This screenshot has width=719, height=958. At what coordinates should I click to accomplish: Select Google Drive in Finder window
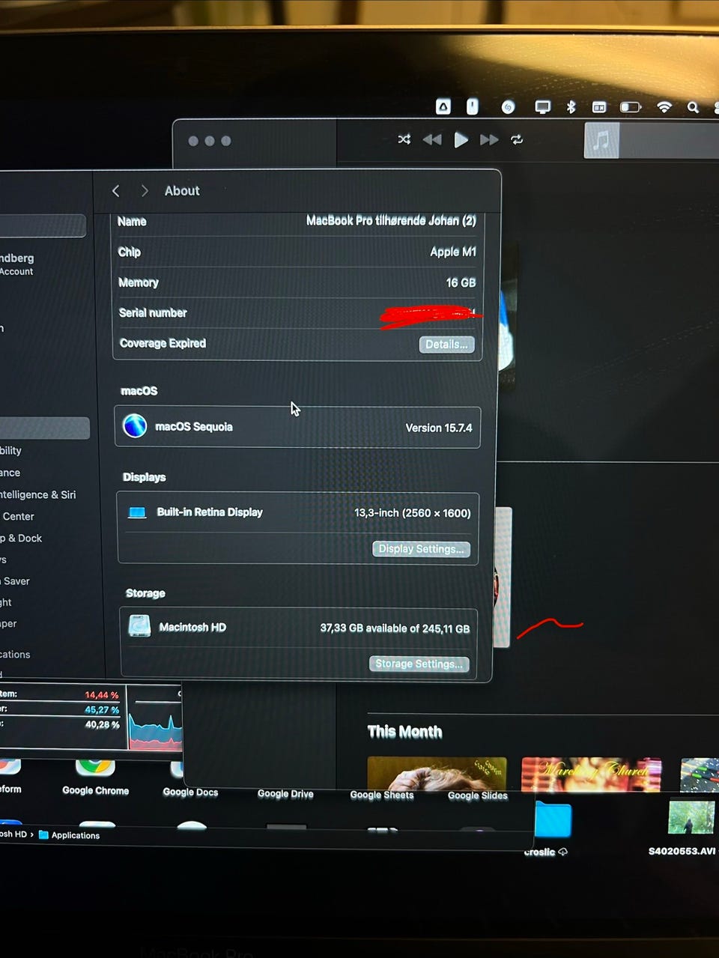285,794
